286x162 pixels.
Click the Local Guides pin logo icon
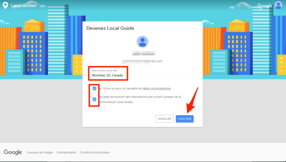(x=5, y=5)
